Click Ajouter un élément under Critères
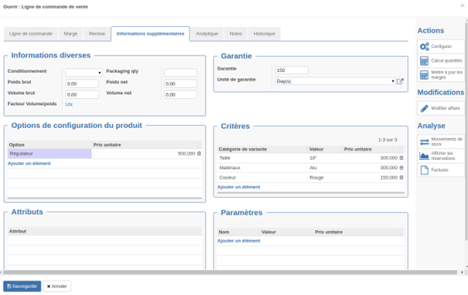Viewport: 468px width, 295px height. pyautogui.click(x=238, y=187)
